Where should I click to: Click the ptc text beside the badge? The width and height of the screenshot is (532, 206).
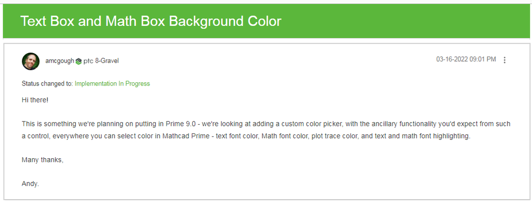pyautogui.click(x=88, y=61)
